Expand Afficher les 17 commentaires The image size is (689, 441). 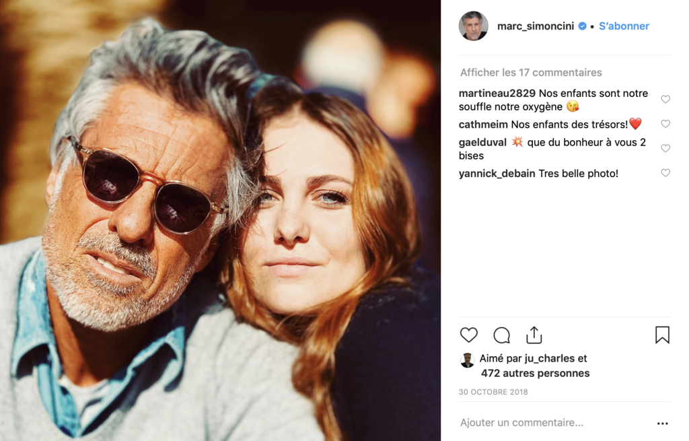point(531,73)
